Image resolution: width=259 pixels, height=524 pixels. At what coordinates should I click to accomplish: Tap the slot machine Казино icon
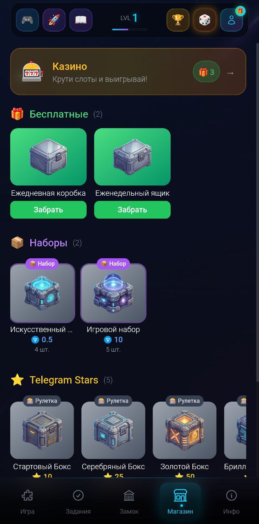point(32,72)
